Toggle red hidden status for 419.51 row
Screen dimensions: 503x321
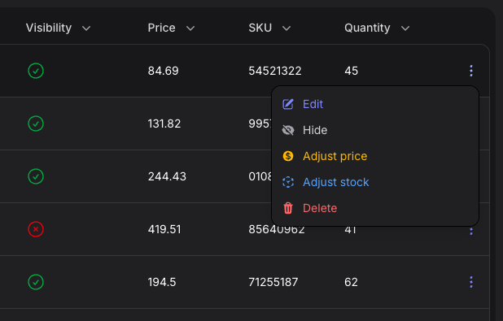point(36,229)
